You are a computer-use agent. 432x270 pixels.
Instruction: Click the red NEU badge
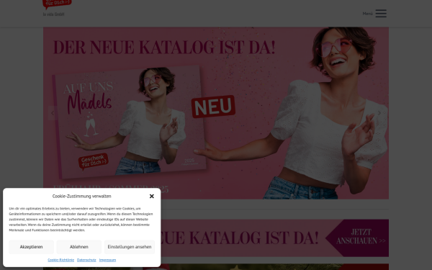coord(213,107)
